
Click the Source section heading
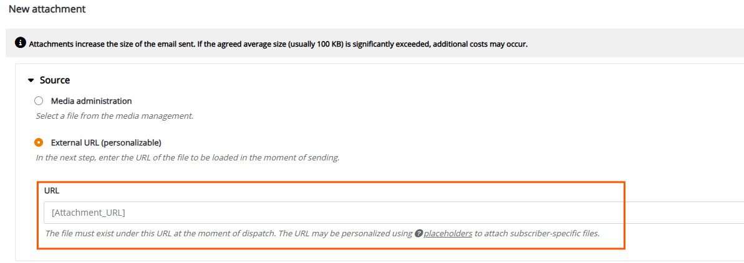tap(55, 80)
